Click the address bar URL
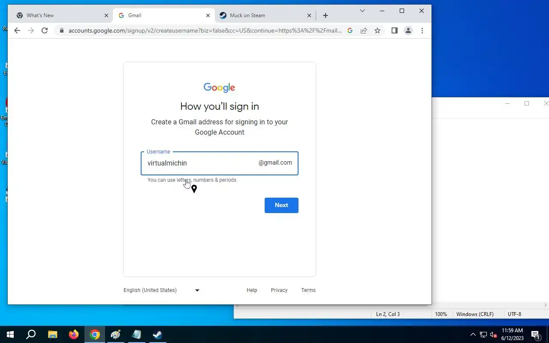 (205, 30)
